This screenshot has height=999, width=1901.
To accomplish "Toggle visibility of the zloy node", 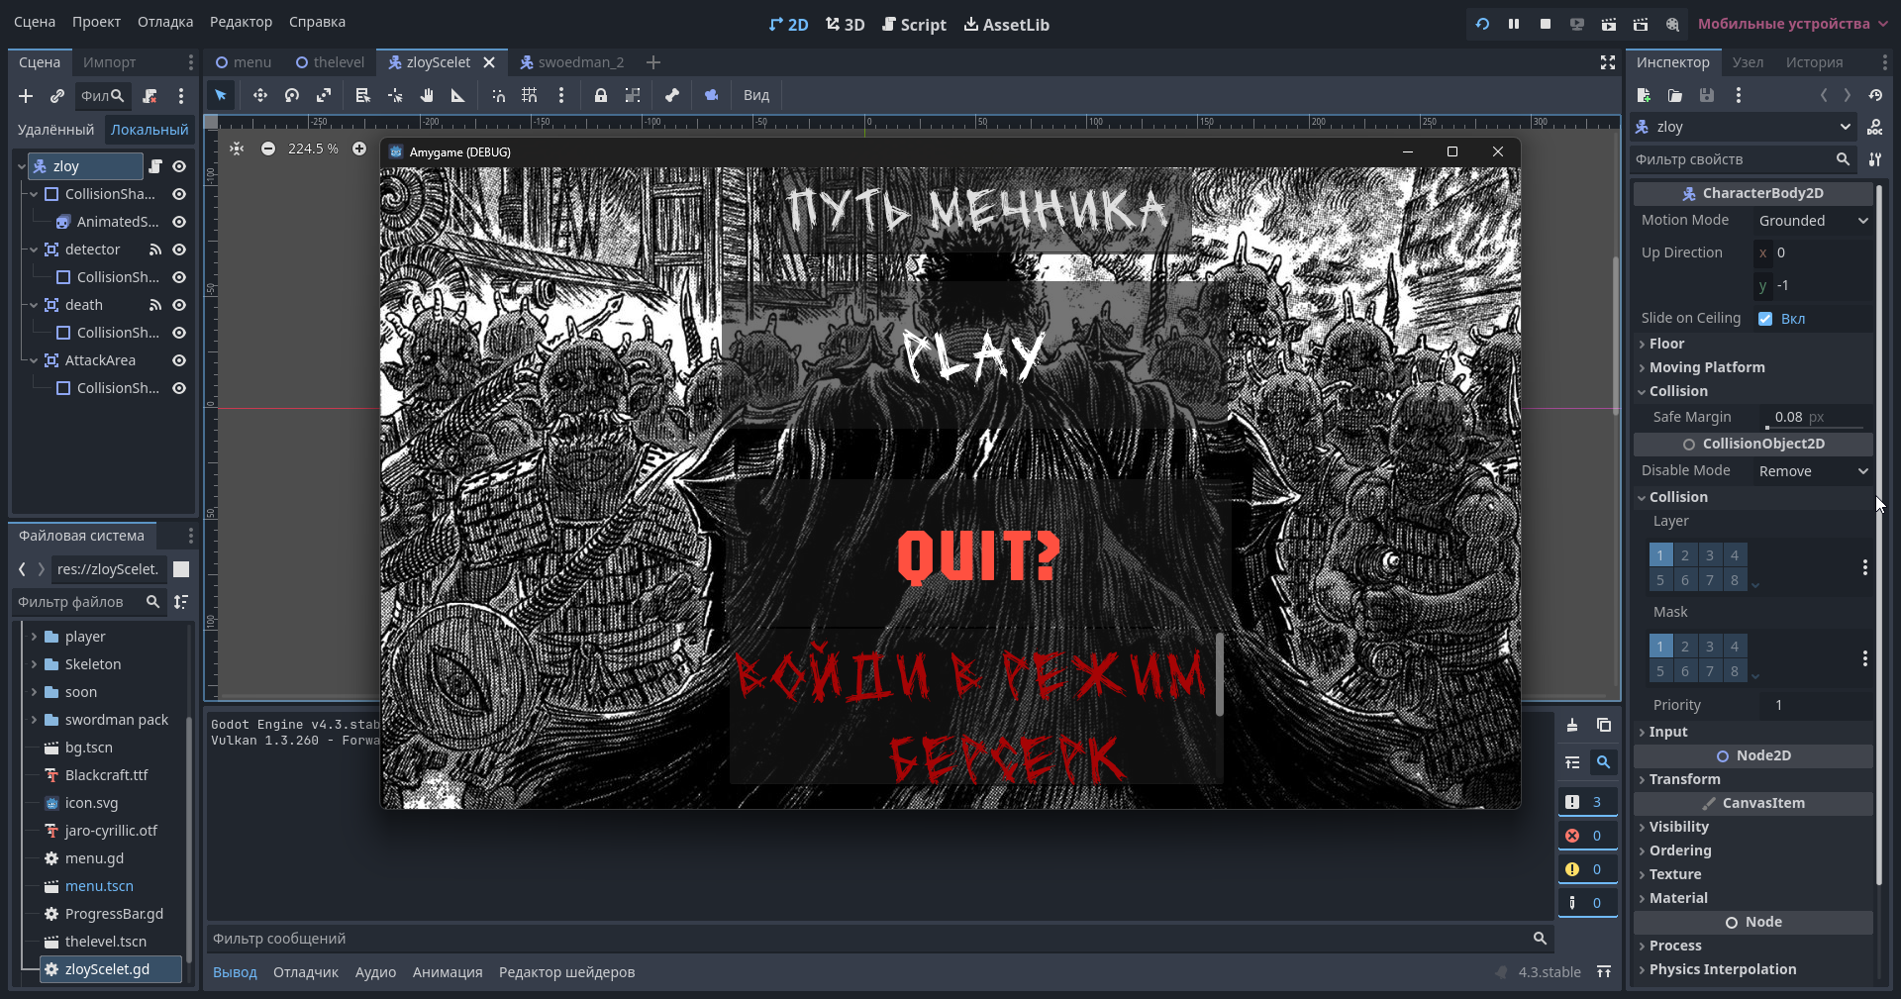I will click(x=179, y=166).
